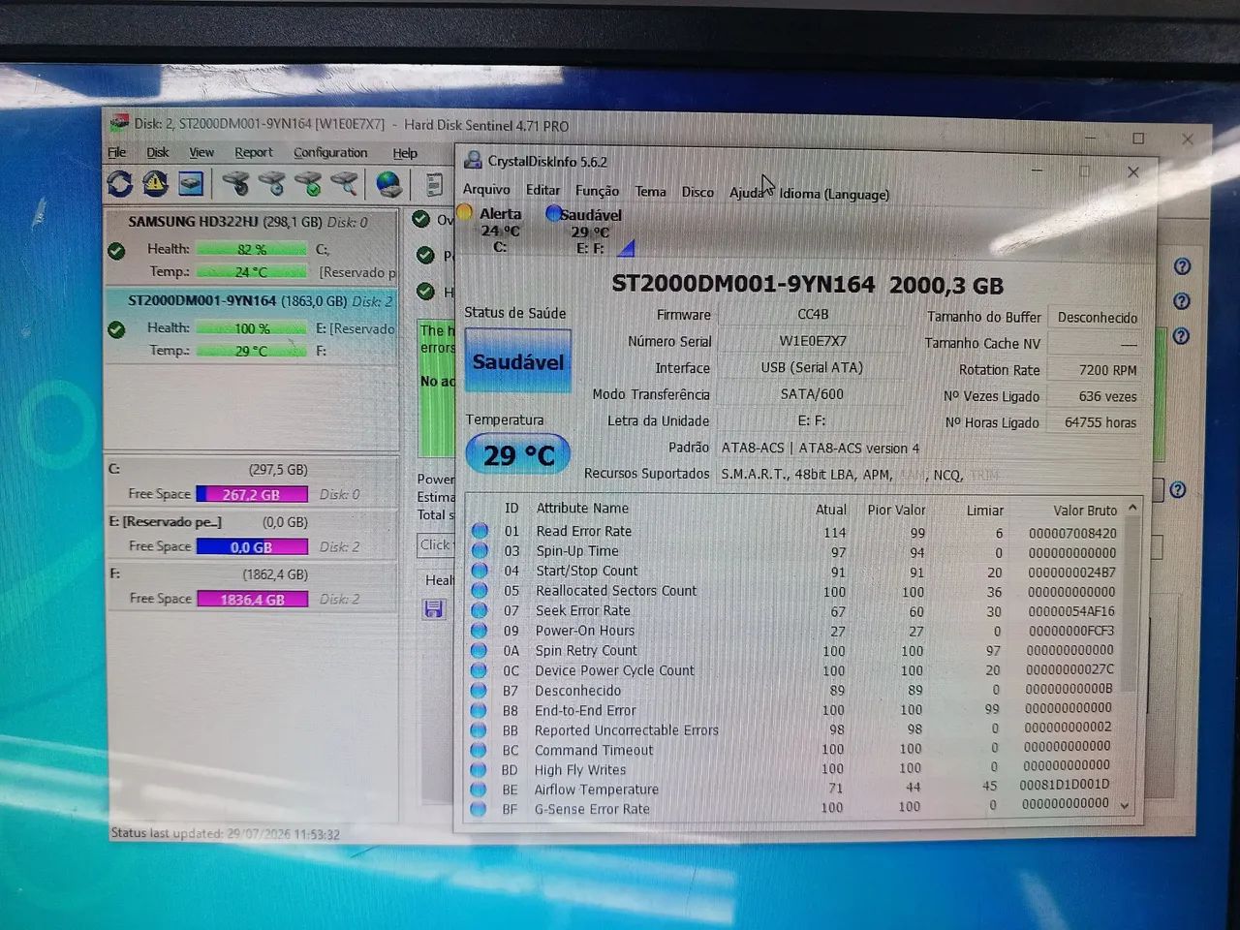Click the green check icon beside SAMSUNG Health

pos(117,251)
